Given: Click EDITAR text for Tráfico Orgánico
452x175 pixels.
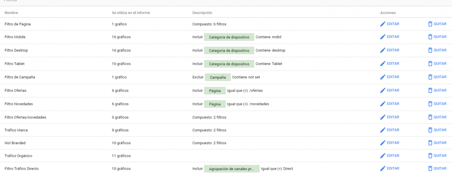Looking at the screenshot, I should tap(393, 156).
